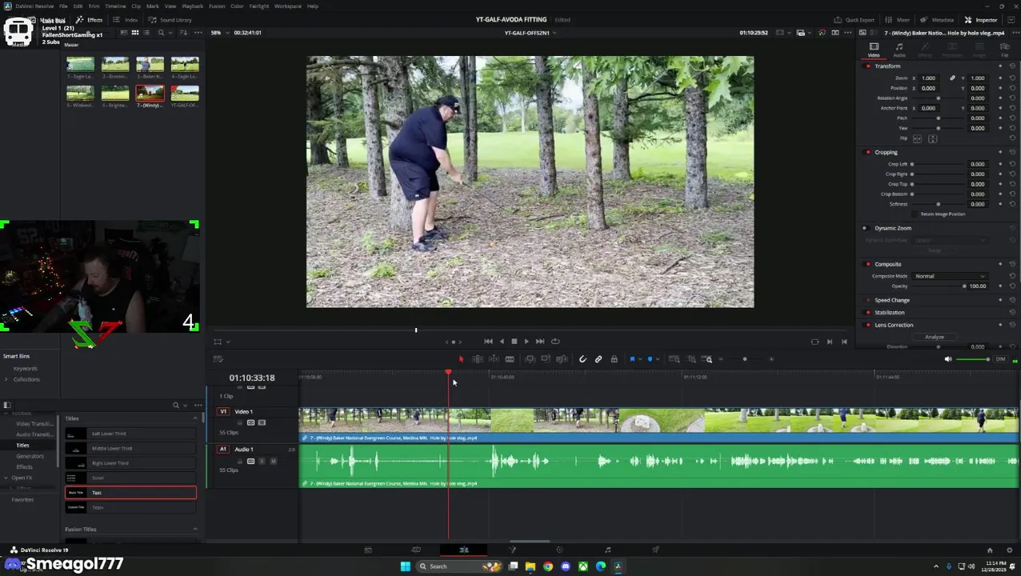1021x576 pixels.
Task: Select the Text title in Titles list
Action: pos(130,493)
